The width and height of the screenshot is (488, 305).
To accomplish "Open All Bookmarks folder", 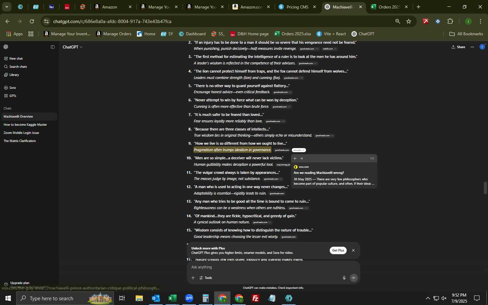I will pyautogui.click(x=466, y=34).
